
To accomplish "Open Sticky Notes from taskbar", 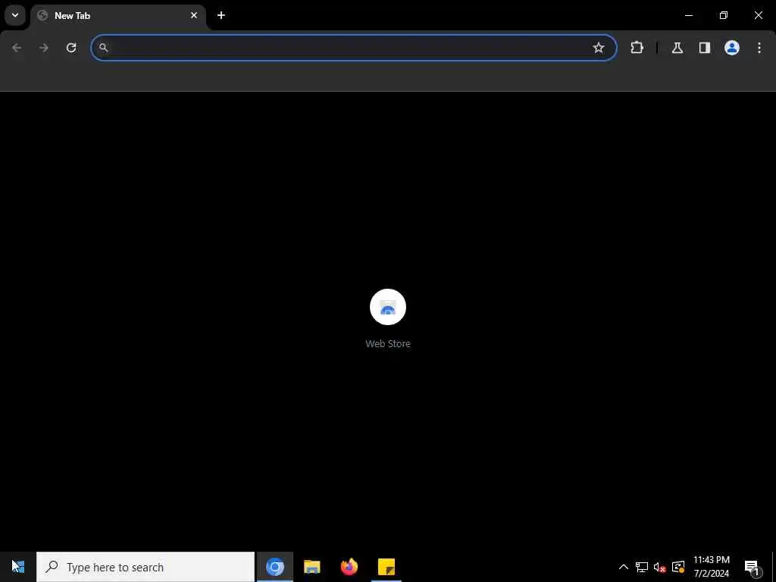I will pos(386,567).
